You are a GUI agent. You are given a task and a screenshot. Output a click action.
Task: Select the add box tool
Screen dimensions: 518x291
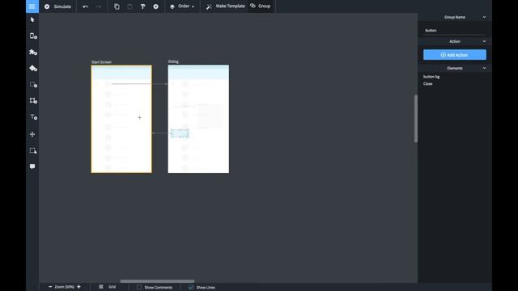click(x=33, y=84)
